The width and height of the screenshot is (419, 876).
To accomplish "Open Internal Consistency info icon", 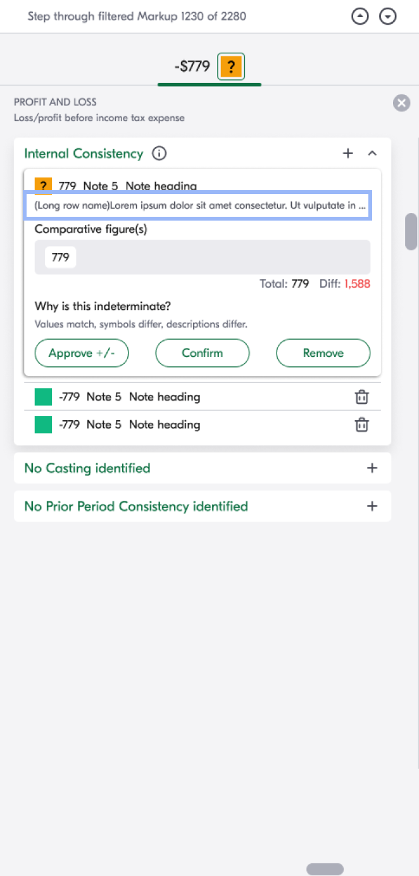I will pyautogui.click(x=159, y=153).
